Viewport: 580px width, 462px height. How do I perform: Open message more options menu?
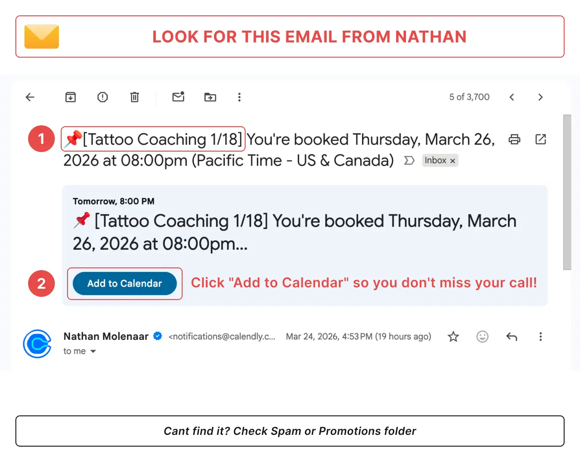pos(541,336)
